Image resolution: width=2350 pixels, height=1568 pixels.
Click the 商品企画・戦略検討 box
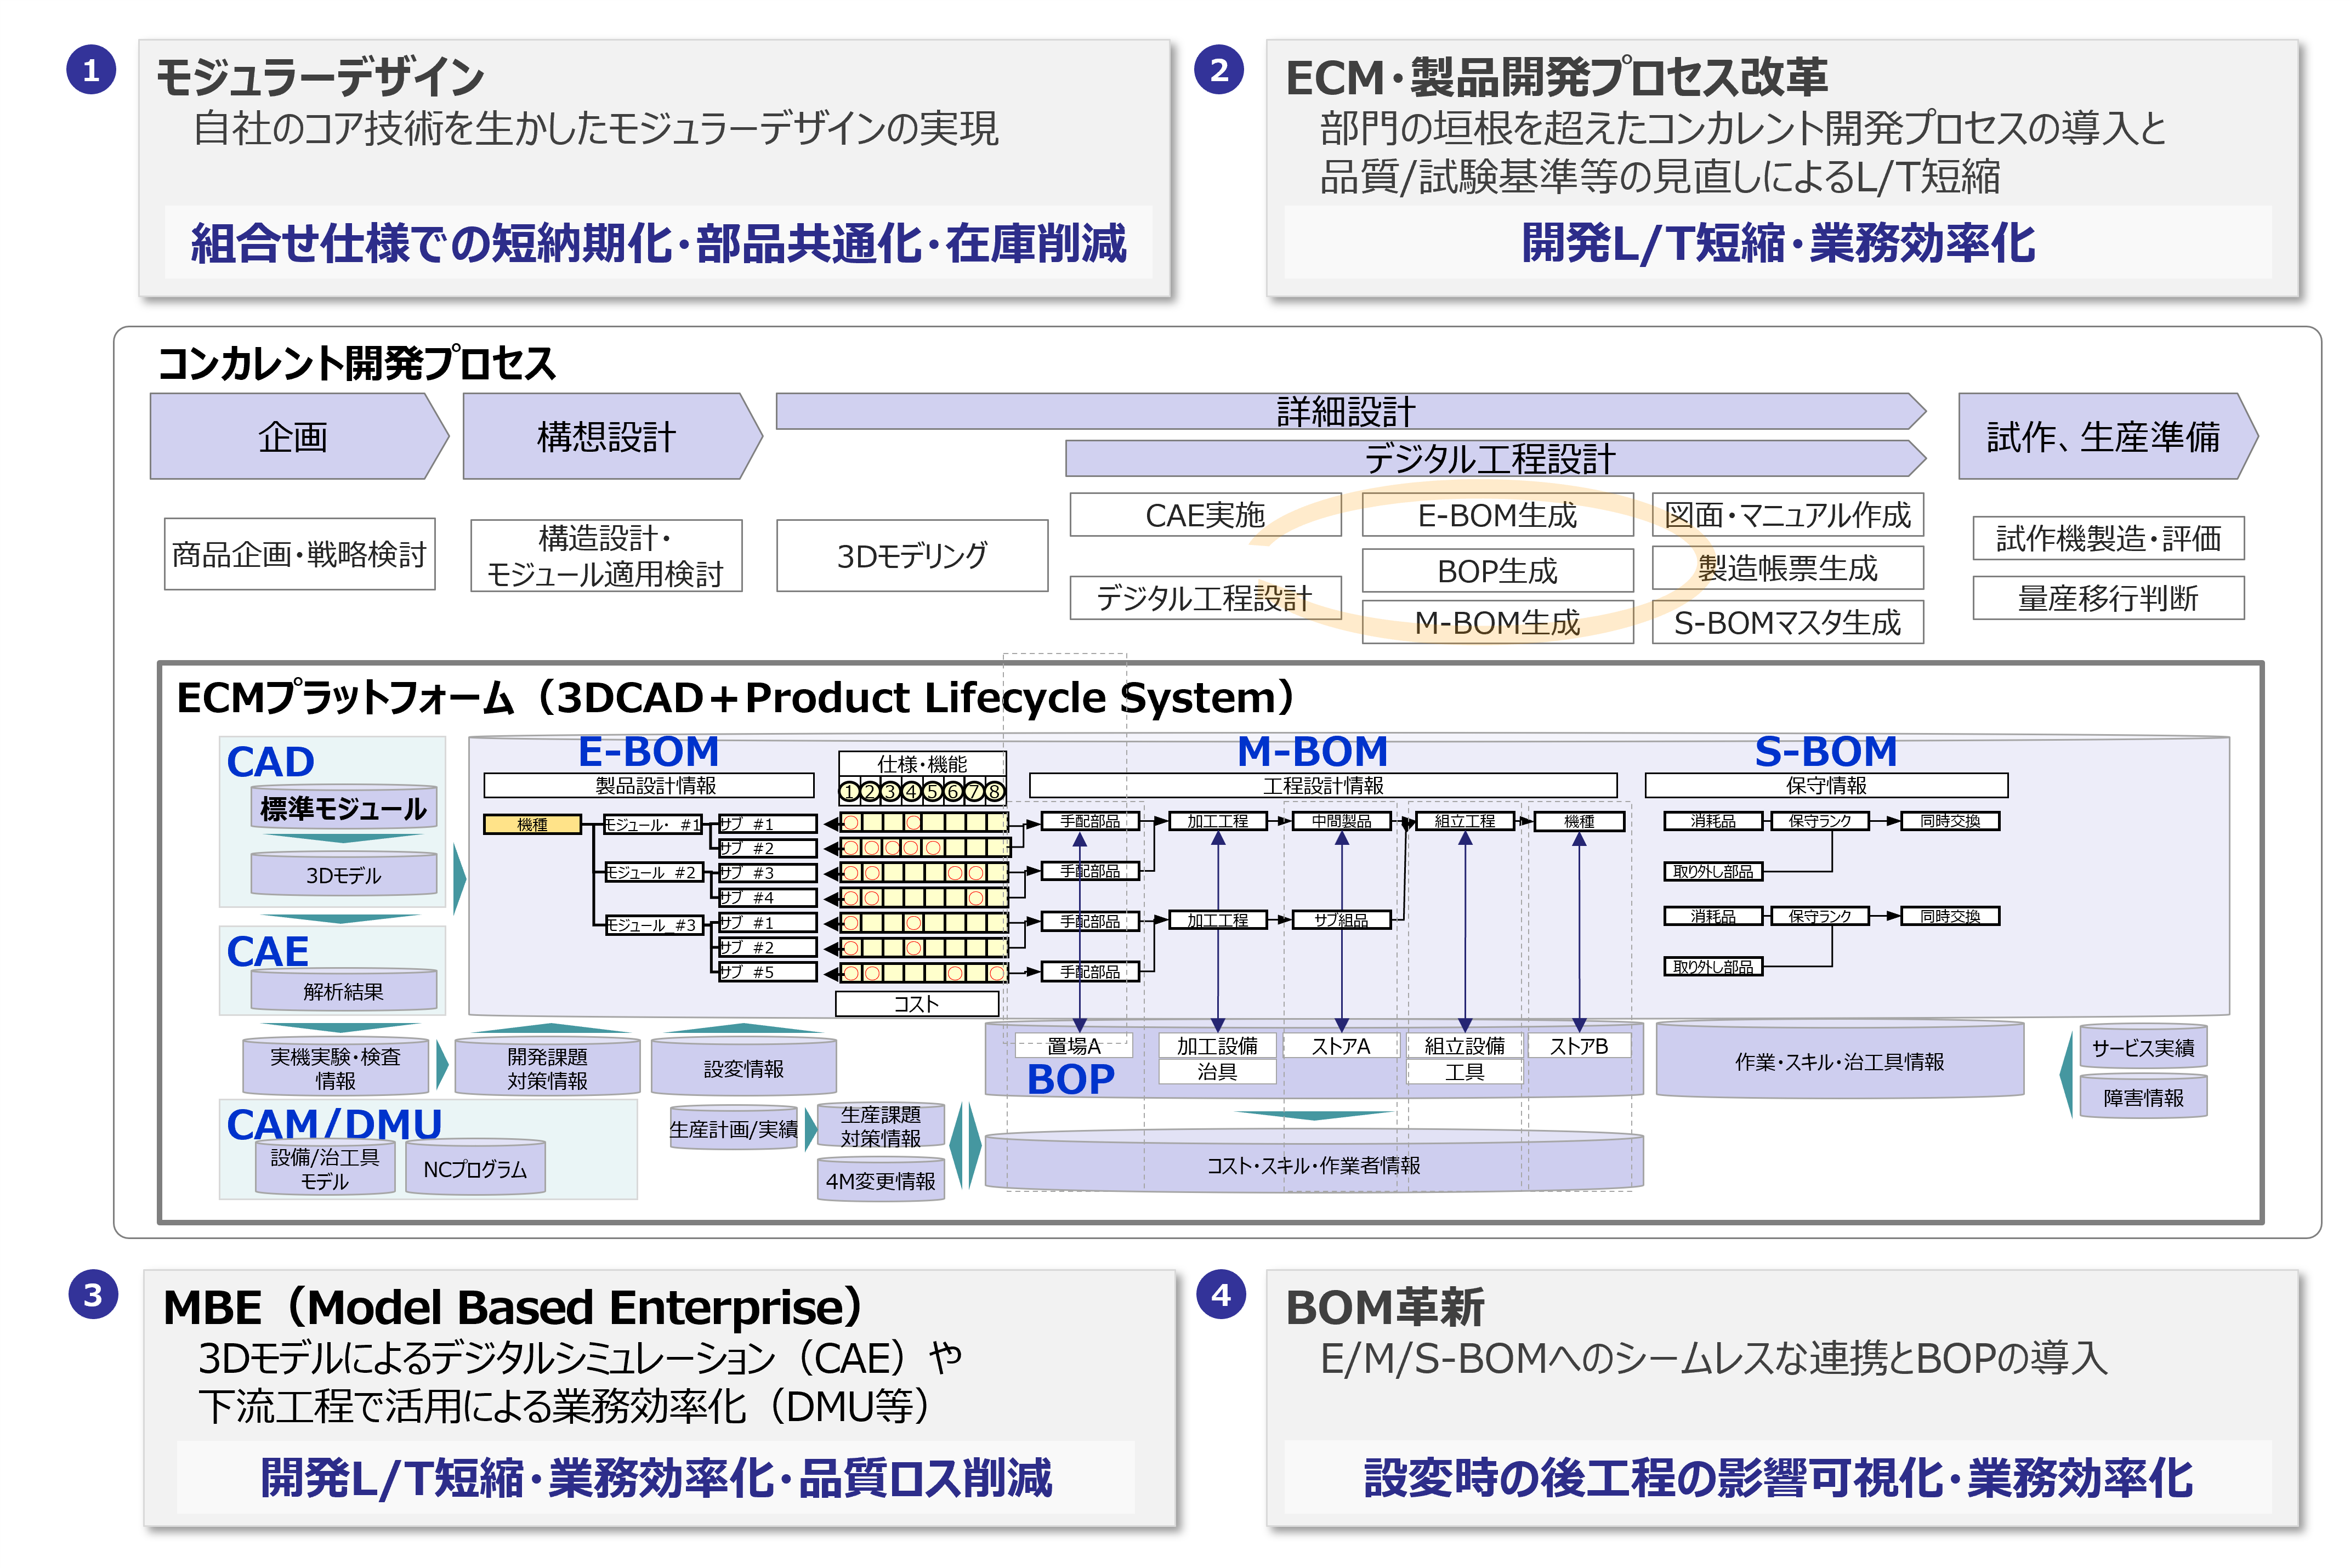(x=299, y=554)
